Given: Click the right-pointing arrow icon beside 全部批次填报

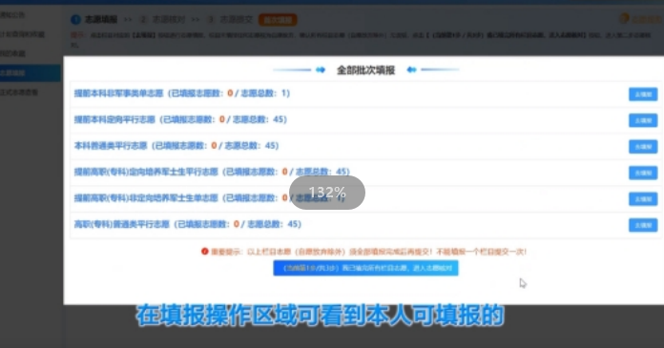Looking at the screenshot, I should (x=321, y=70).
